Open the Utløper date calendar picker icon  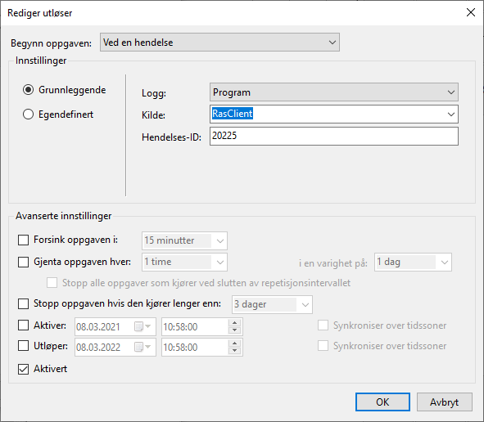pos(142,347)
